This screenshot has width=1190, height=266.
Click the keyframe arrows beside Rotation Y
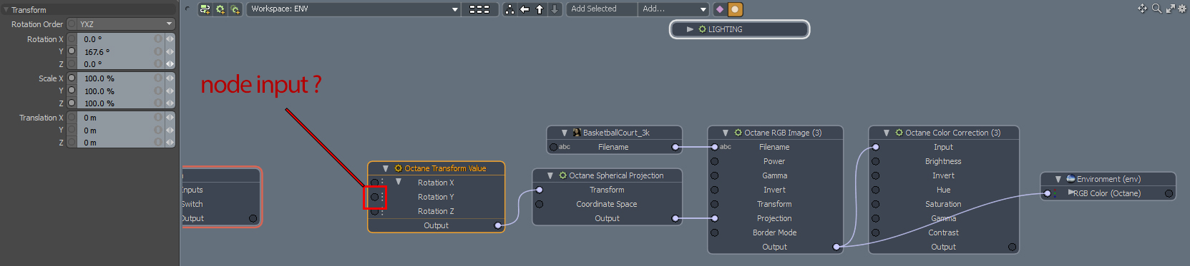point(170,51)
